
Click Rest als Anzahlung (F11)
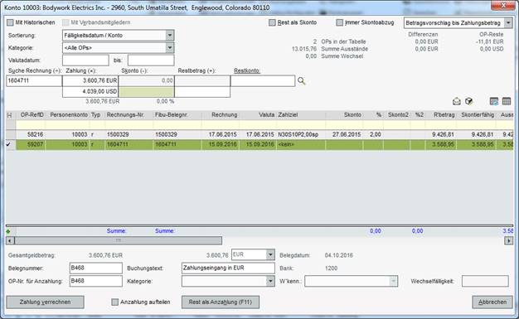pyautogui.click(x=221, y=302)
